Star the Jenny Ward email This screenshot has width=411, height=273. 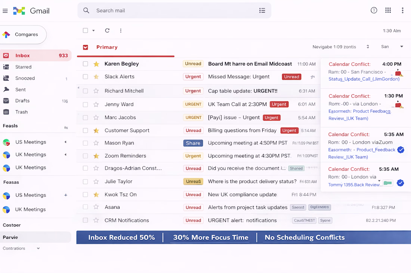pyautogui.click(x=96, y=105)
